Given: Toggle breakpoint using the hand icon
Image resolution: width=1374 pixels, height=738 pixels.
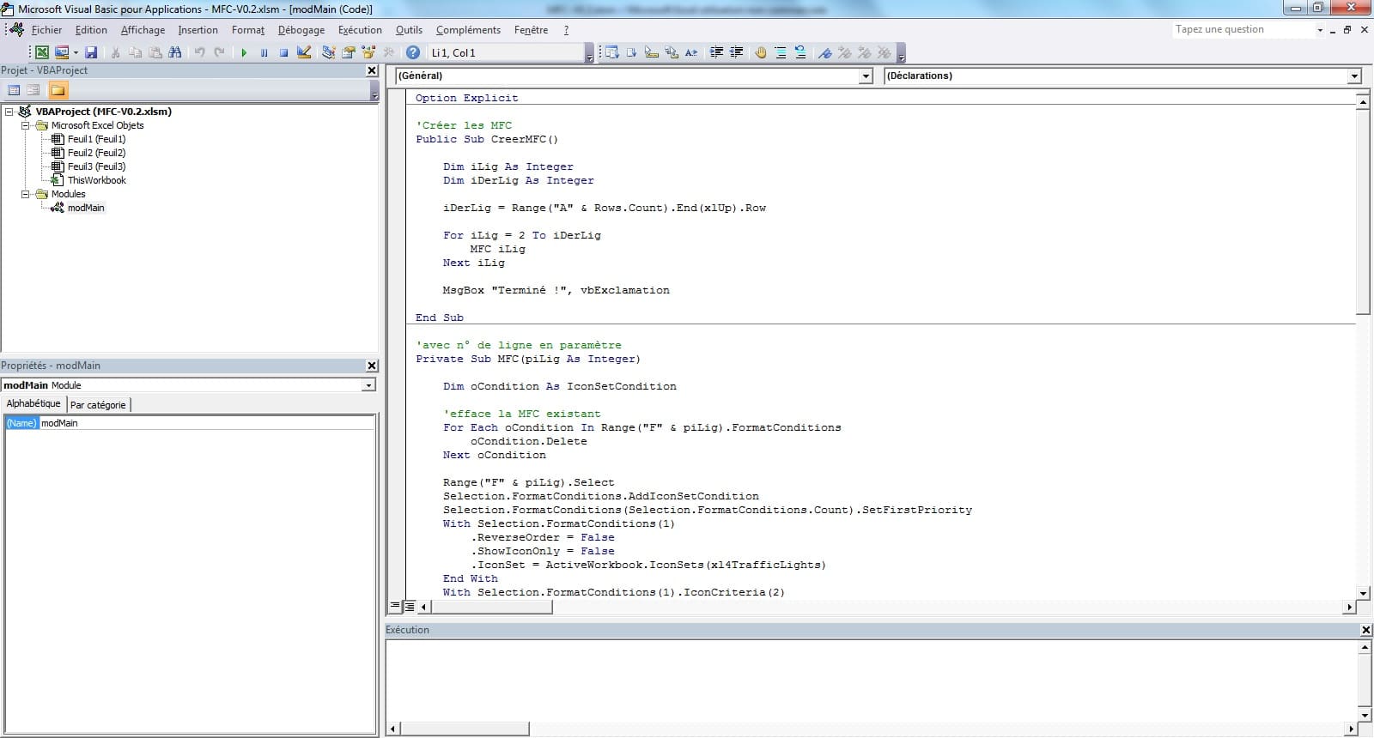Looking at the screenshot, I should 760,53.
